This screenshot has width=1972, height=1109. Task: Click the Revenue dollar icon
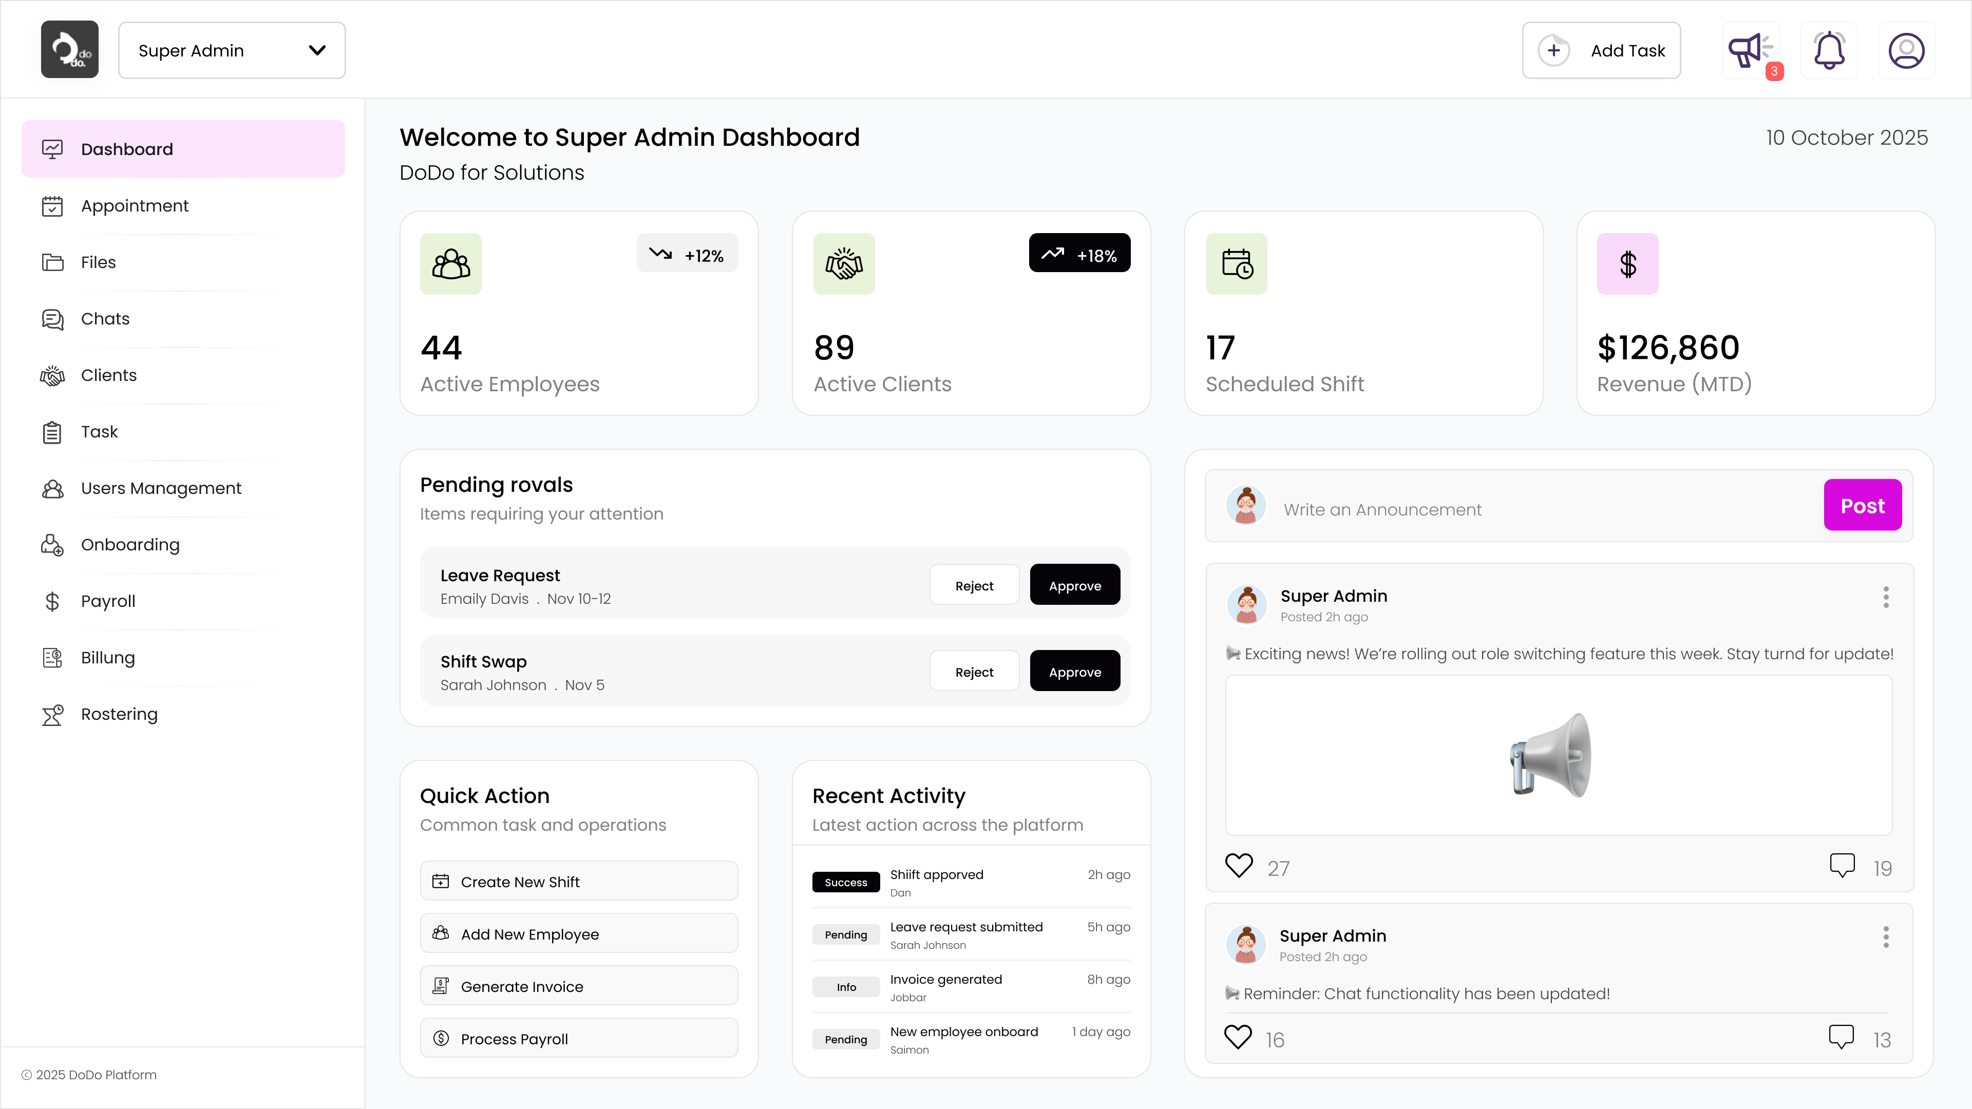pyautogui.click(x=1627, y=264)
